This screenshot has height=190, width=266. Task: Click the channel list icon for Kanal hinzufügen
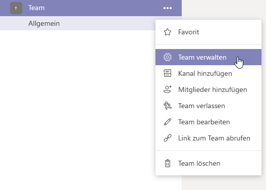pyautogui.click(x=168, y=73)
